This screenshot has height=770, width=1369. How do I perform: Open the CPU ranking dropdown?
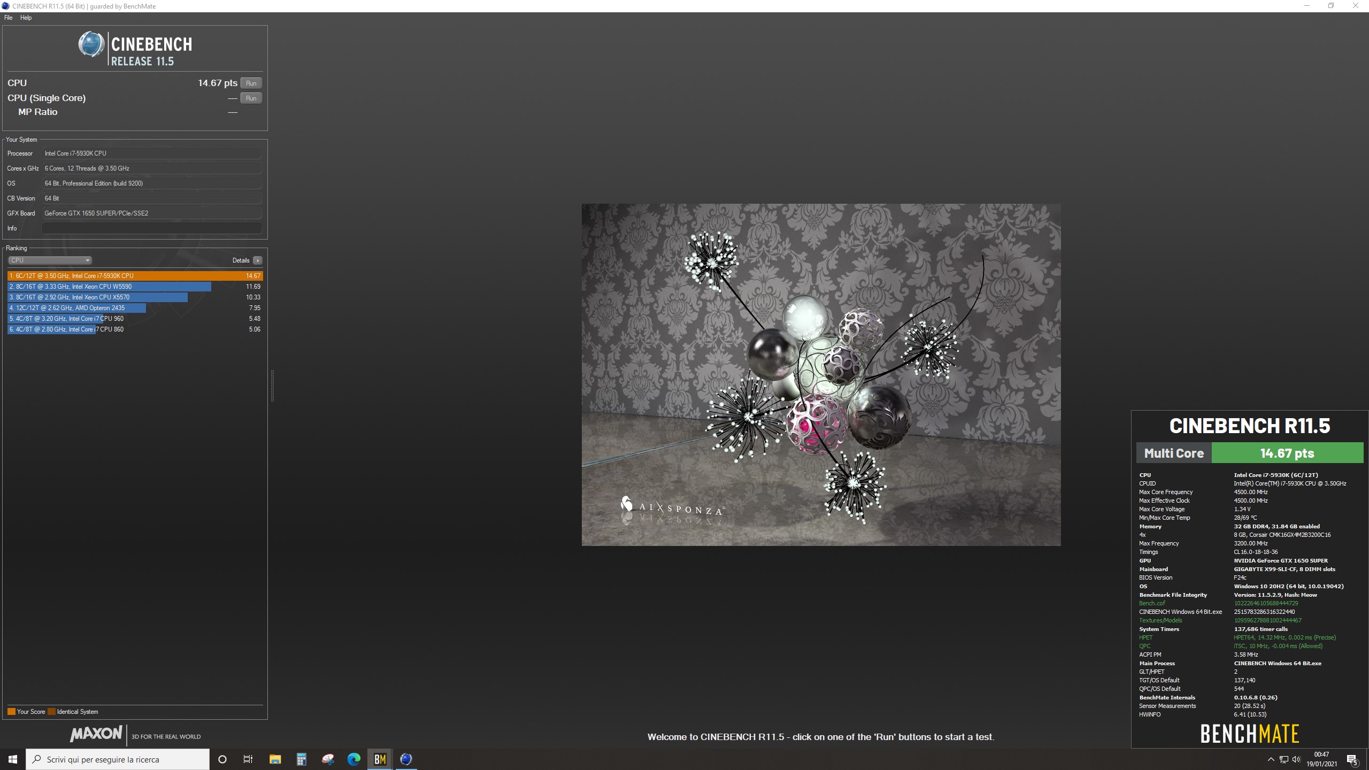click(50, 260)
